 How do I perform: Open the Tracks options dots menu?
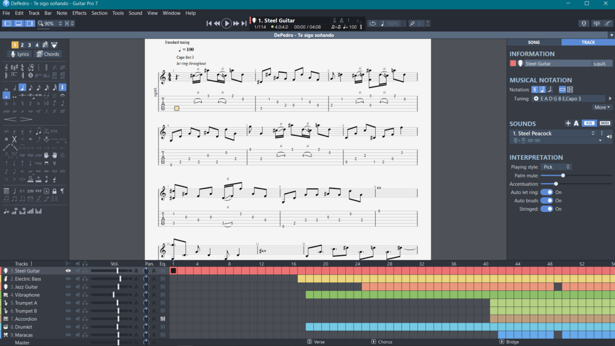[x=31, y=263]
